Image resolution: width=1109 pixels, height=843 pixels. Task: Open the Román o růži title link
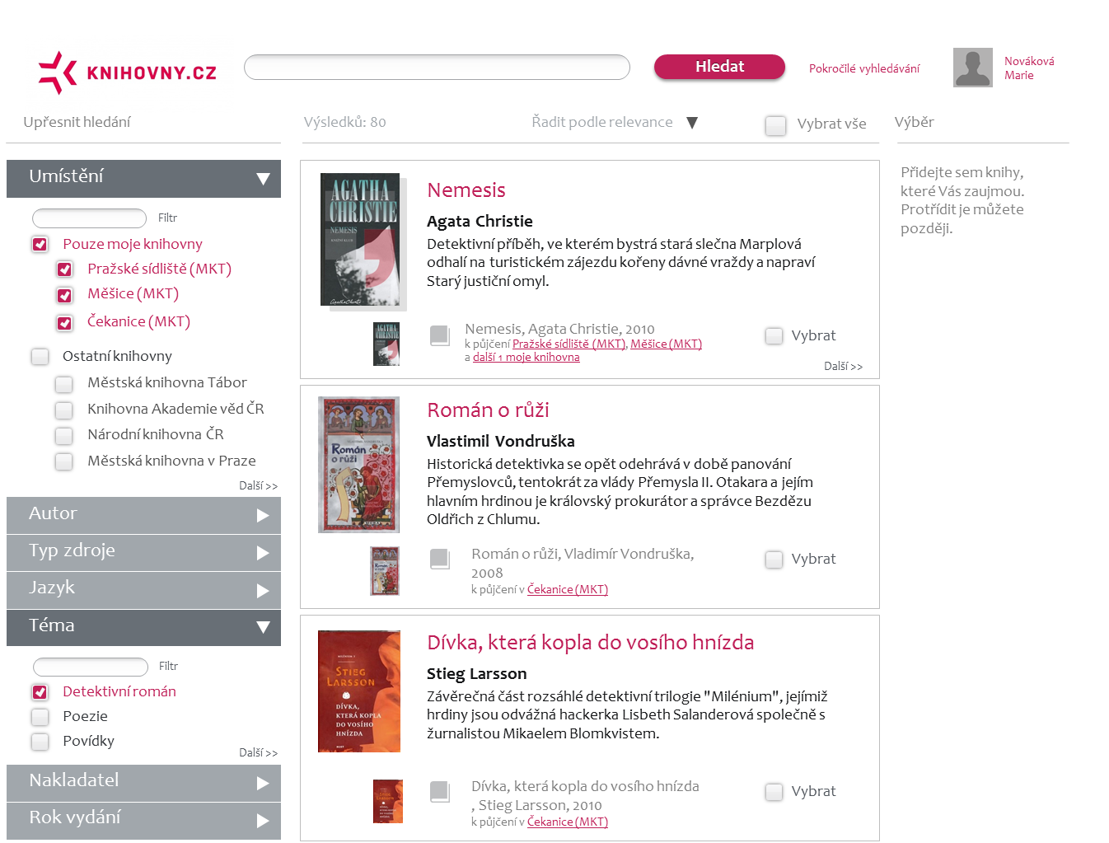(488, 410)
